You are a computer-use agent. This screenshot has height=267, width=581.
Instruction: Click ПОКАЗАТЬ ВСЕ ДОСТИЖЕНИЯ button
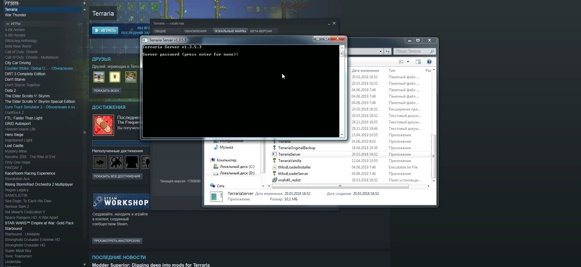point(117,176)
